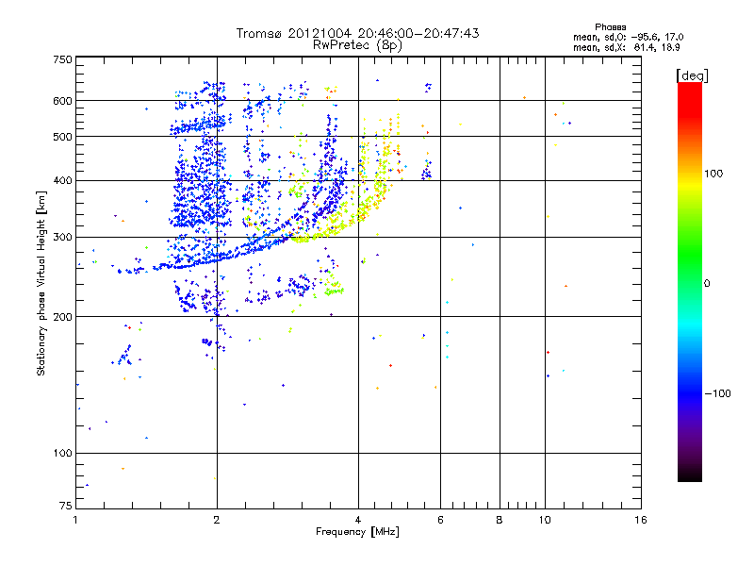Click the '[deg]' colorbar unit label
This screenshot has width=754, height=566.
pyautogui.click(x=692, y=76)
